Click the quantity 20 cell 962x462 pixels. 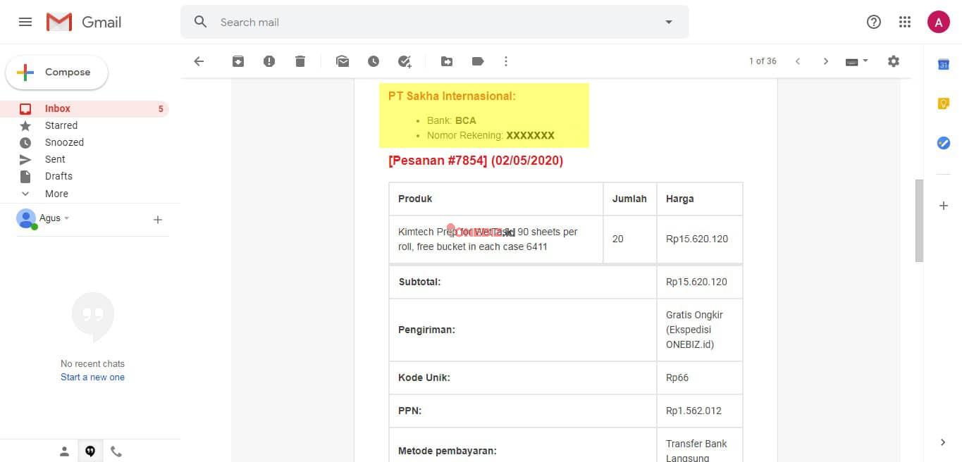coord(629,239)
